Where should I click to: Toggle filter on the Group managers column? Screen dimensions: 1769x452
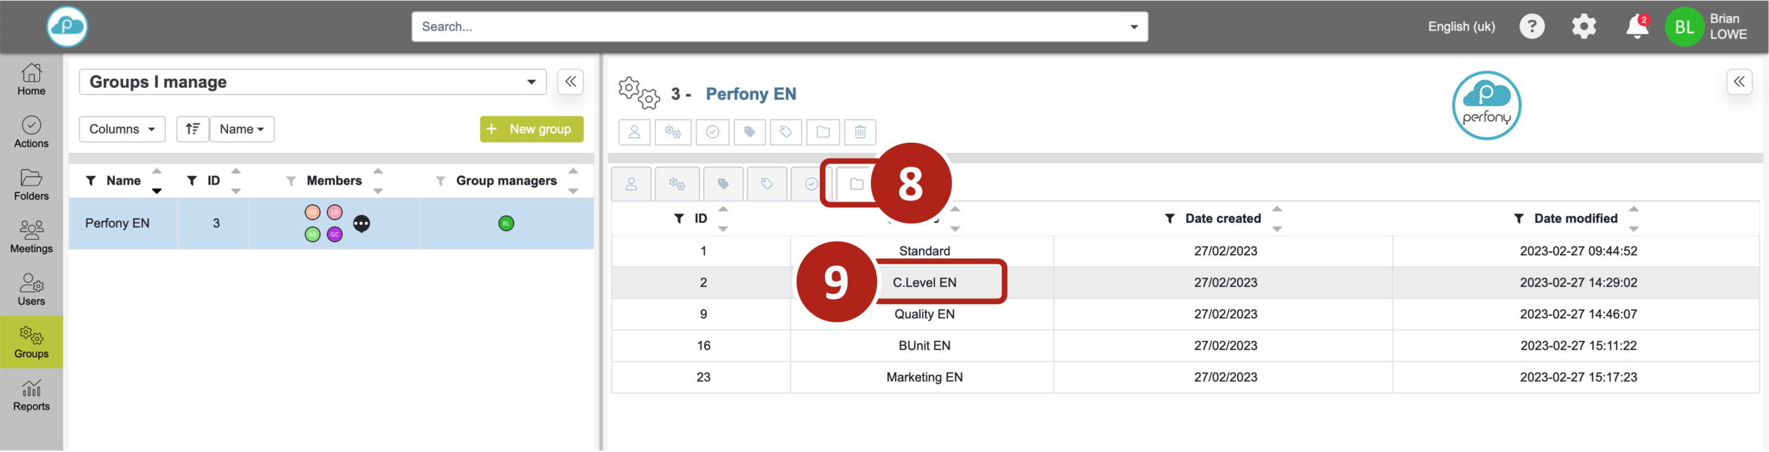(x=440, y=181)
